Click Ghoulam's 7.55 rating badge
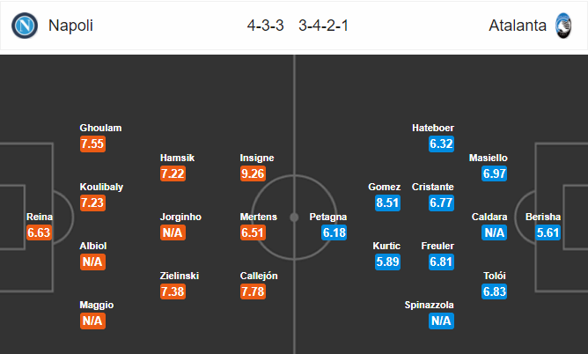Screen dimensions: 588x354 [92, 144]
